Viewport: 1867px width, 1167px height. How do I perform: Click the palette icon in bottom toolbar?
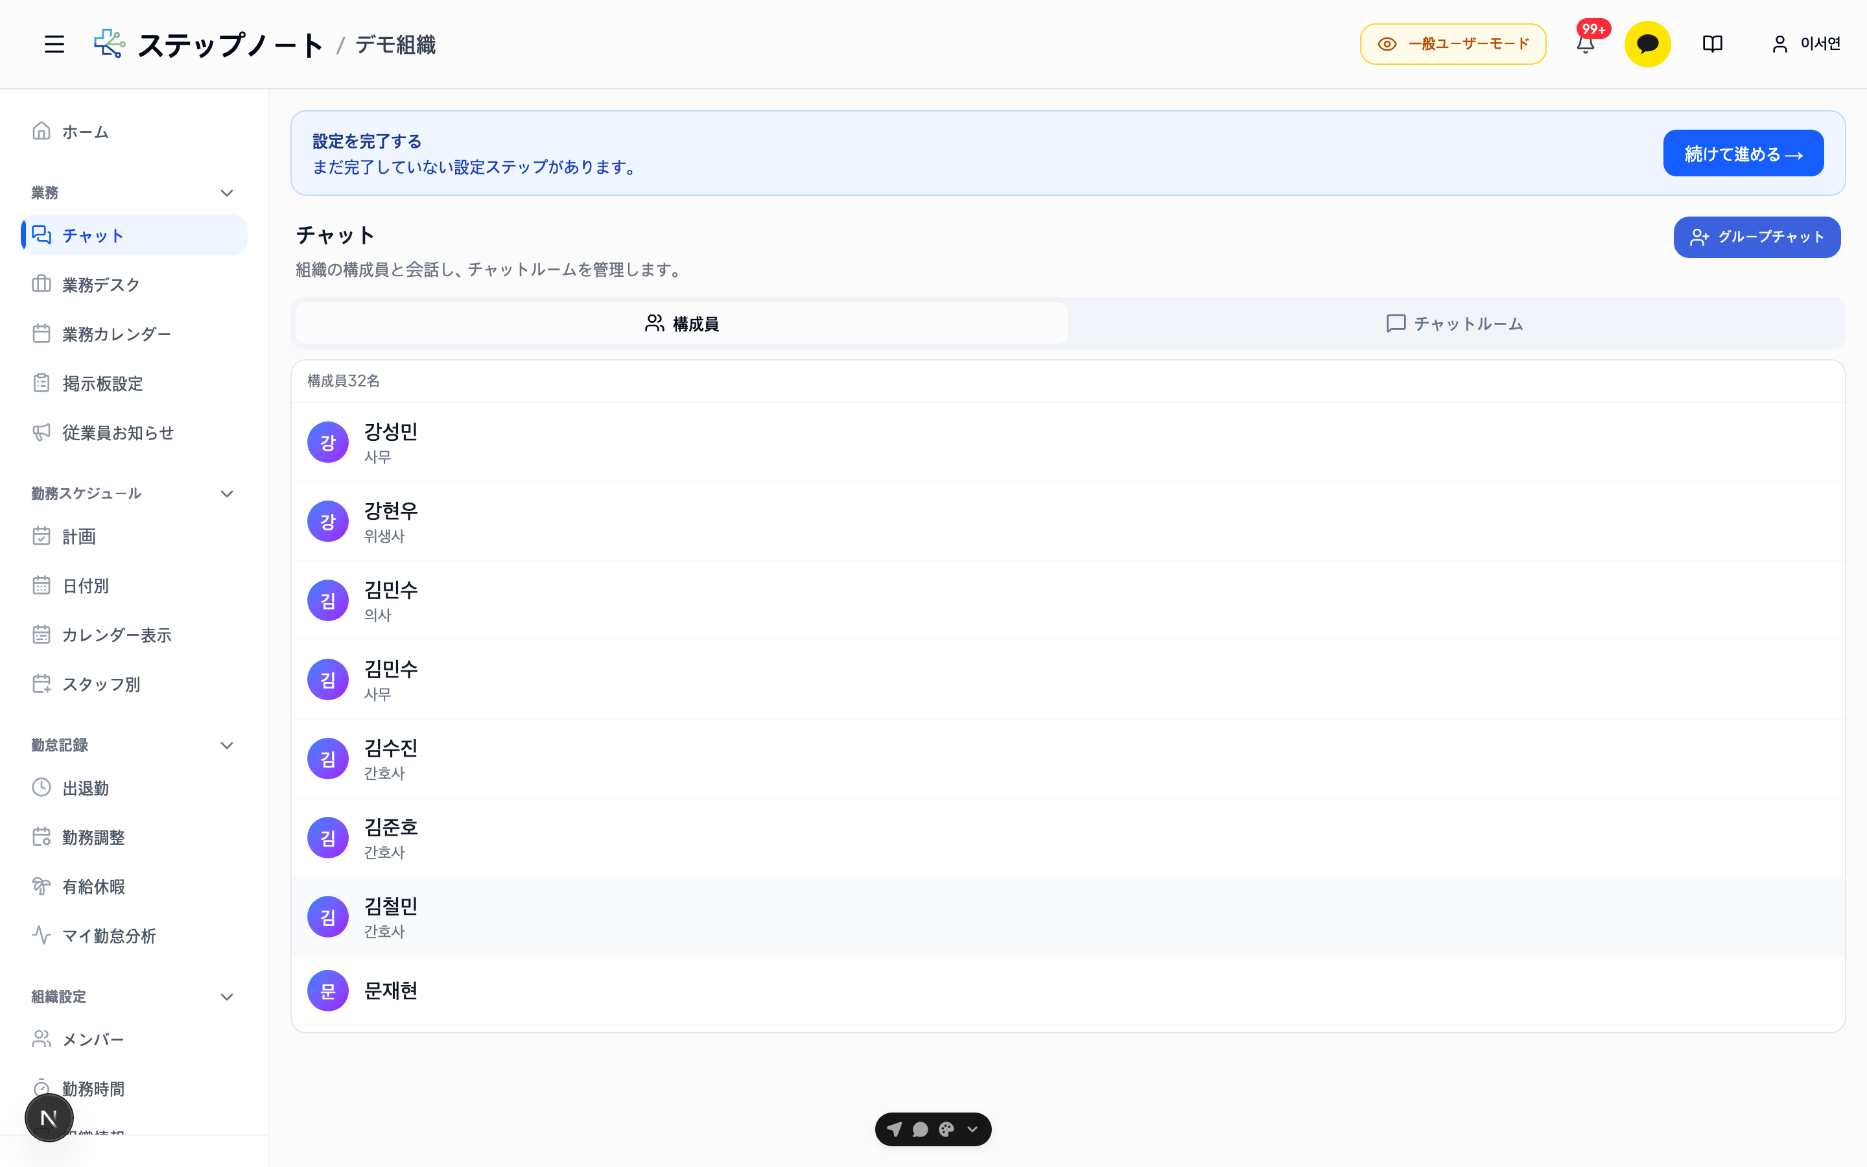tap(946, 1129)
